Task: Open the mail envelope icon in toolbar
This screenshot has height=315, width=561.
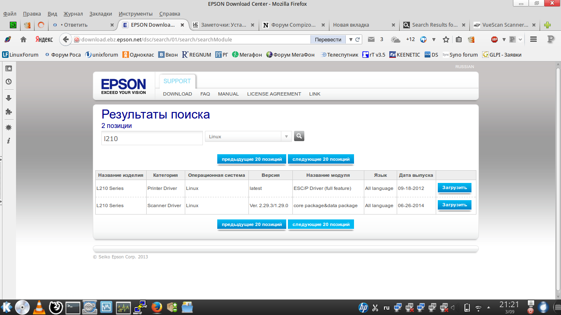Action: (x=371, y=40)
